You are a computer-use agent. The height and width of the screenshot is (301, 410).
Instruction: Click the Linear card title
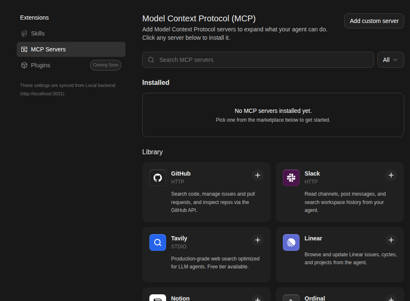(x=313, y=238)
